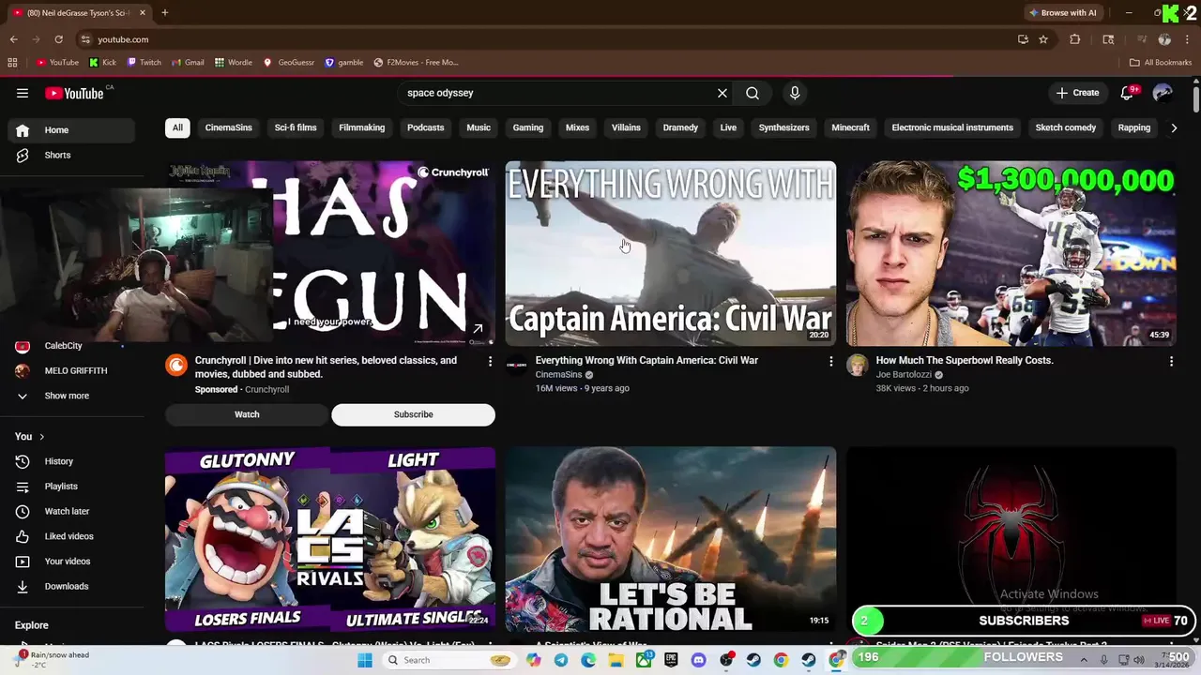Open the GeoGuessr bookmark
The height and width of the screenshot is (675, 1201).
(x=289, y=63)
